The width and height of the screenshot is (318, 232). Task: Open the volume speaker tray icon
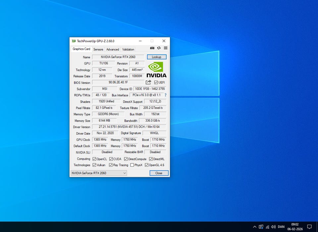[x=273, y=227]
